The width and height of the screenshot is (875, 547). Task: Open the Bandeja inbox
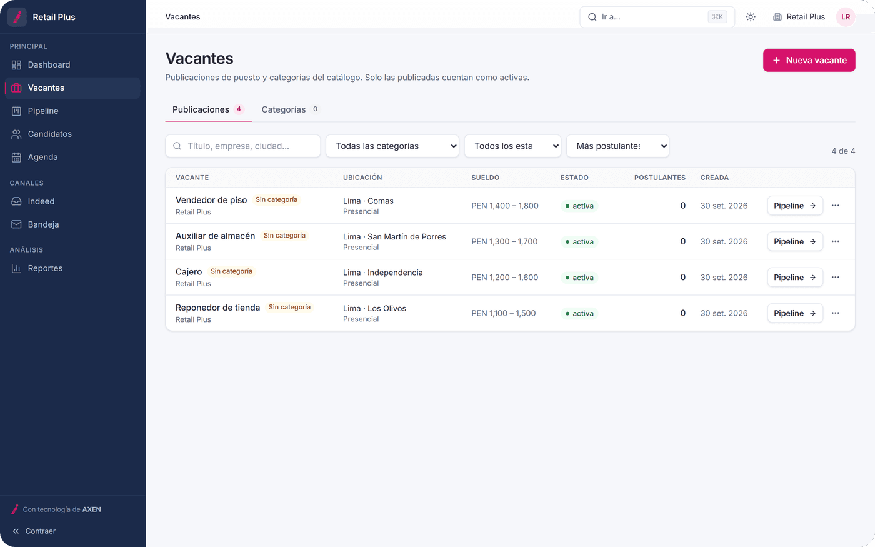click(x=72, y=224)
